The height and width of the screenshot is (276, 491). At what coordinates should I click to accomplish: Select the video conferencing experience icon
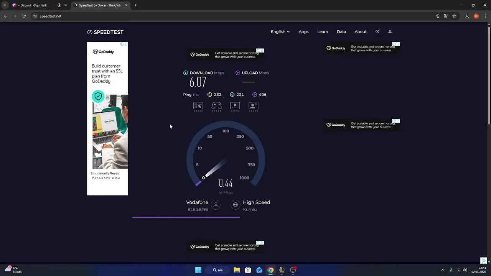click(253, 106)
